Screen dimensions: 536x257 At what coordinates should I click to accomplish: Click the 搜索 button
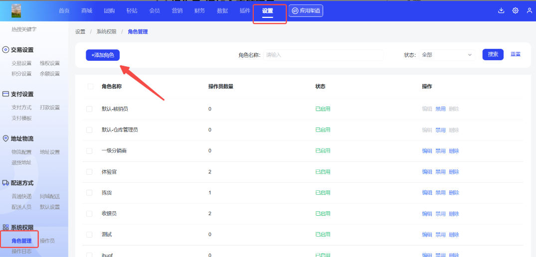(493, 55)
